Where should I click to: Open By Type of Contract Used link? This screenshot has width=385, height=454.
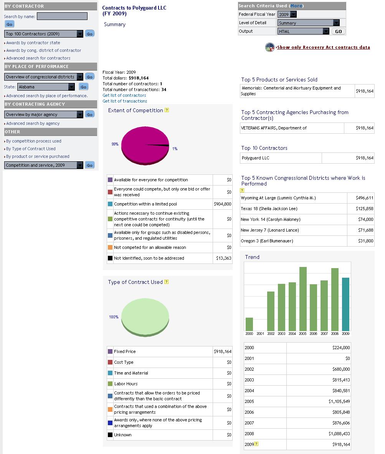click(31, 149)
